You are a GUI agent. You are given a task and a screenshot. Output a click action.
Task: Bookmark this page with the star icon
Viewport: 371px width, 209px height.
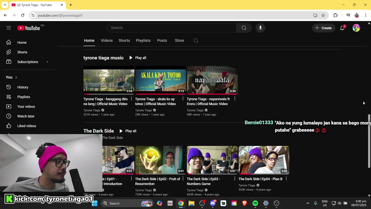(323, 15)
